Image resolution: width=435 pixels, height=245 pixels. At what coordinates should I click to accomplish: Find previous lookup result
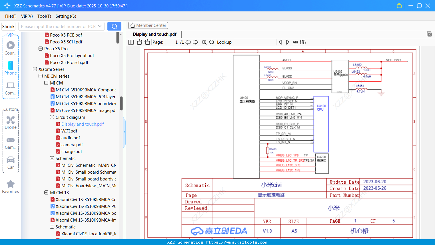280,42
